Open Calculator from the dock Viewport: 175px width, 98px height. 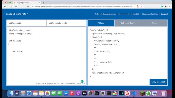(103, 93)
